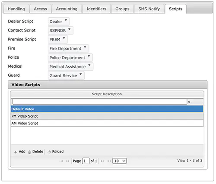Open the rows-per-page dropdown showing 10

click(x=120, y=161)
